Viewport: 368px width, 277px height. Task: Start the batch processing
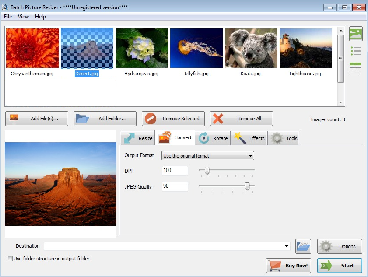(340, 266)
